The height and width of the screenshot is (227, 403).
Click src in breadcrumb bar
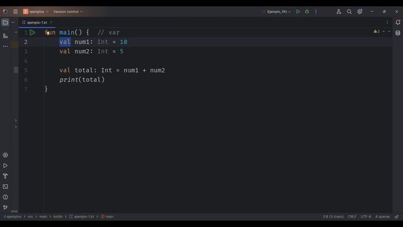pos(30,217)
